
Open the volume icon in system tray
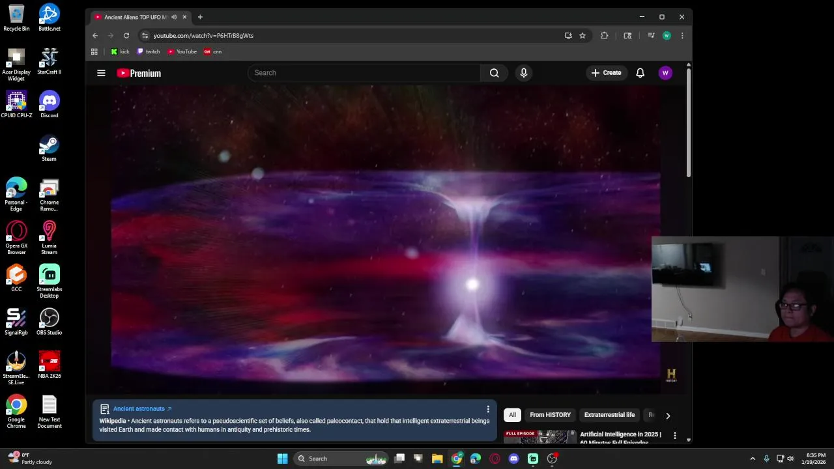pyautogui.click(x=790, y=459)
